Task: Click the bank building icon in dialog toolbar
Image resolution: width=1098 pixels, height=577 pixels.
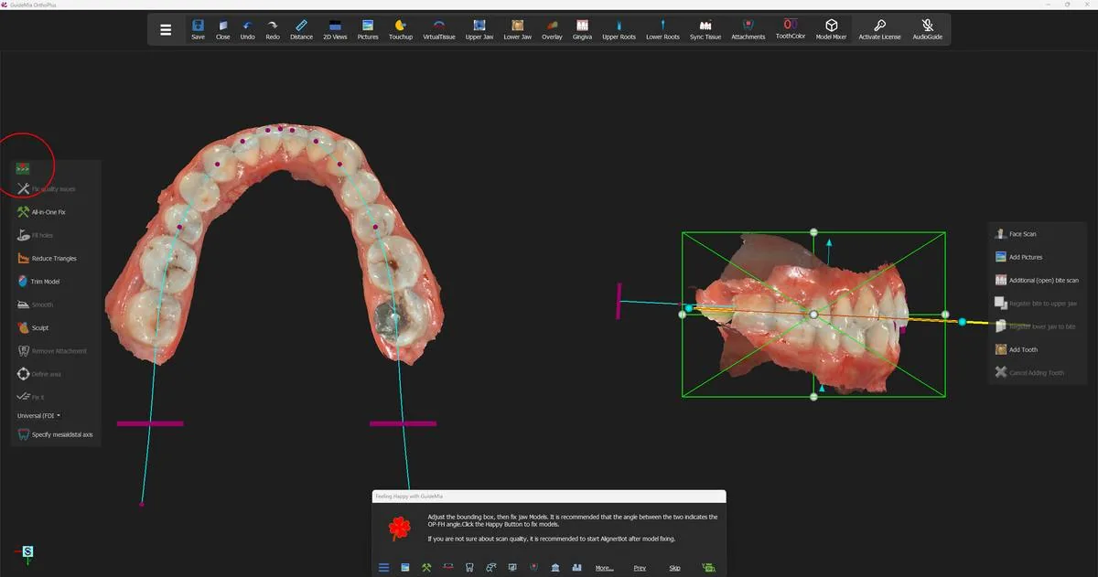Action: [555, 568]
